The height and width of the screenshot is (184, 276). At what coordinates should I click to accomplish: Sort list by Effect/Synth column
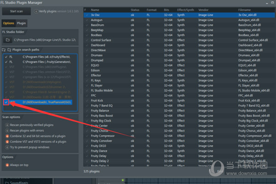pyautogui.click(x=185, y=10)
